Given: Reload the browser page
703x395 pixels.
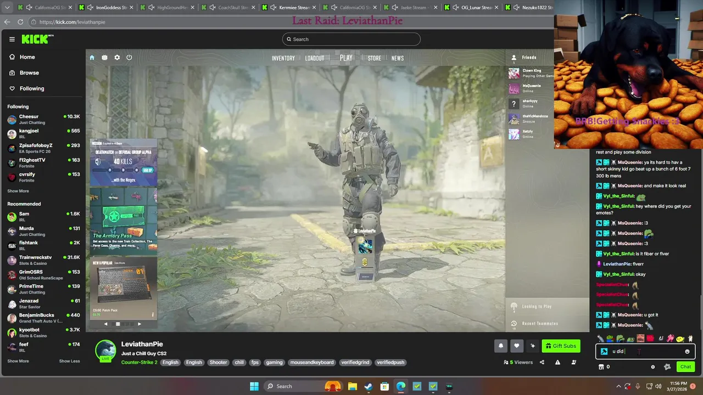Looking at the screenshot, I should pos(20,22).
